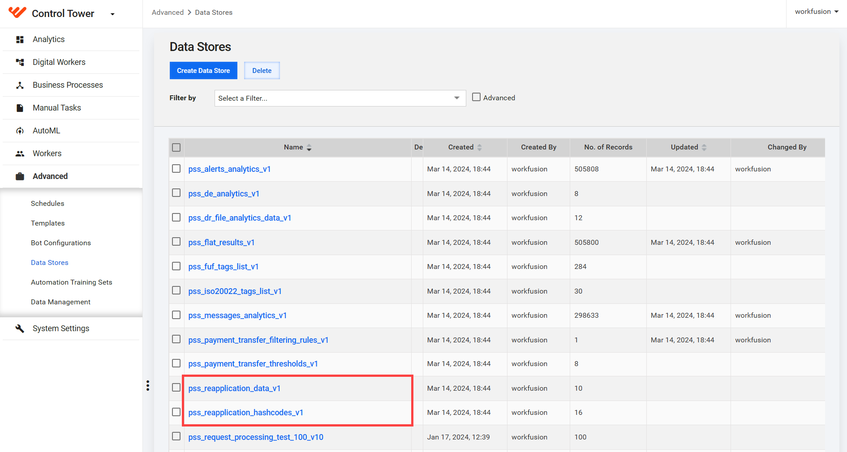Check the pss_iso20022_tags_list_v1 checkbox
Viewport: 847px width, 452px height.
(176, 290)
